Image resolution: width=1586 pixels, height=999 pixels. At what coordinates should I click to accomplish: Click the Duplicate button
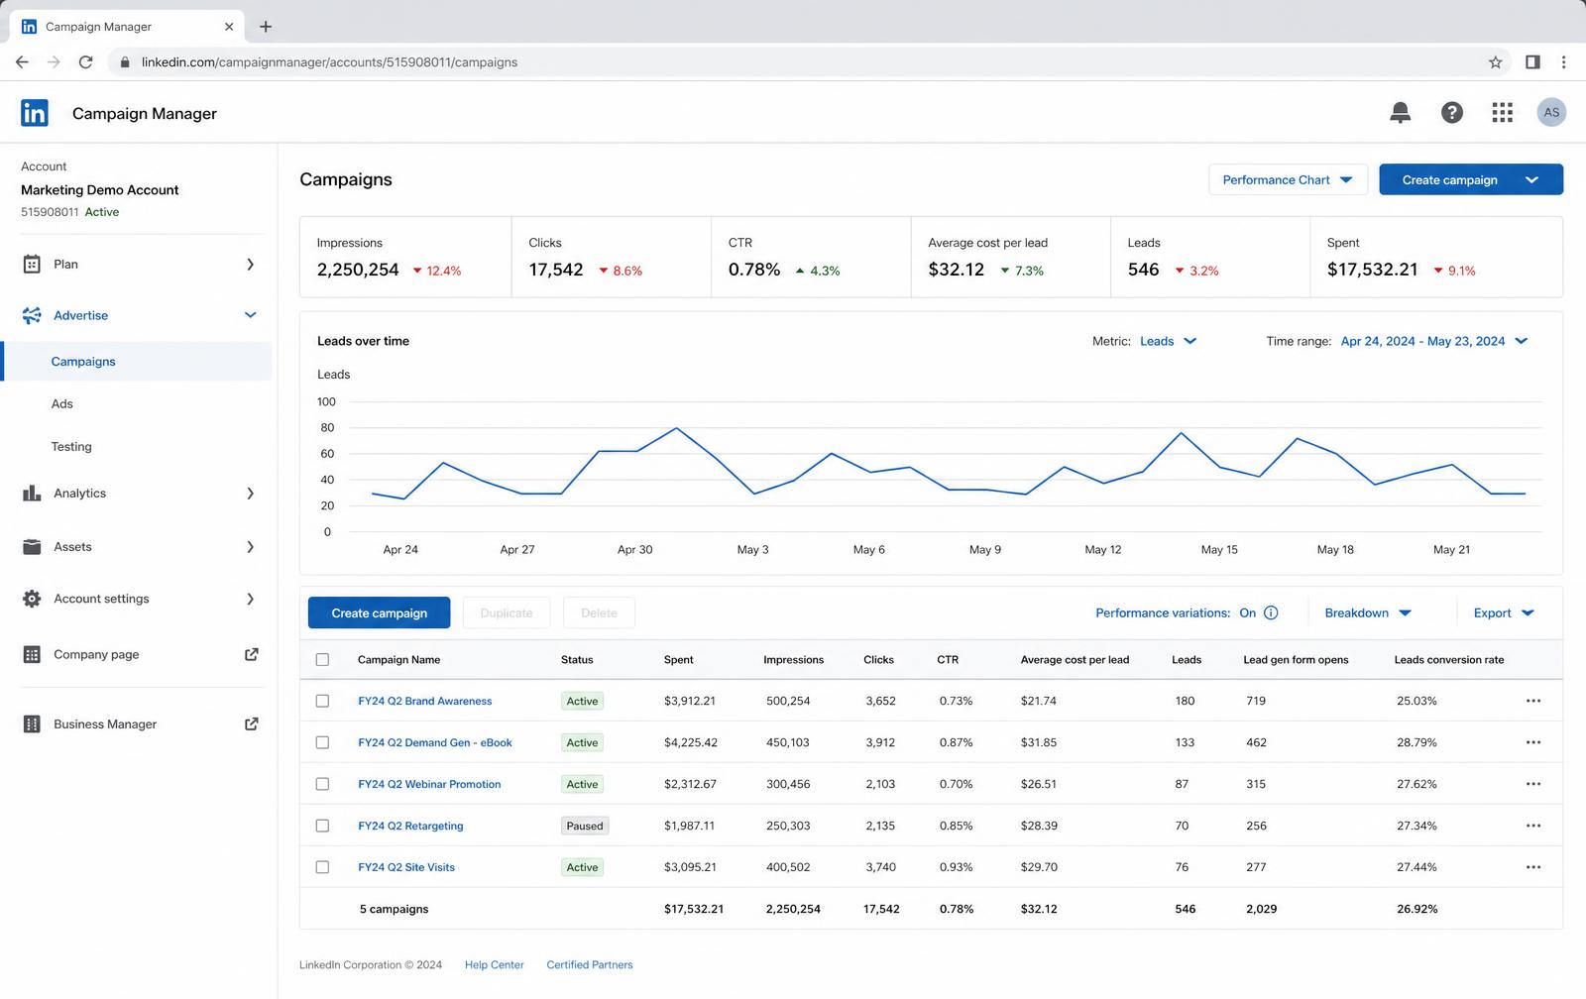[x=507, y=612]
